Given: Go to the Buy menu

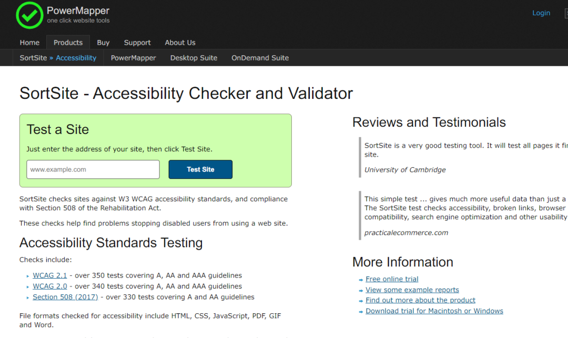Looking at the screenshot, I should tap(103, 43).
